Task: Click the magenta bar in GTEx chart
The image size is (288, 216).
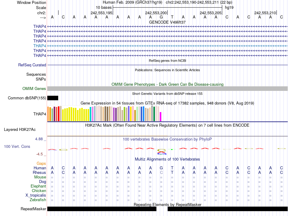Action: click(x=161, y=117)
